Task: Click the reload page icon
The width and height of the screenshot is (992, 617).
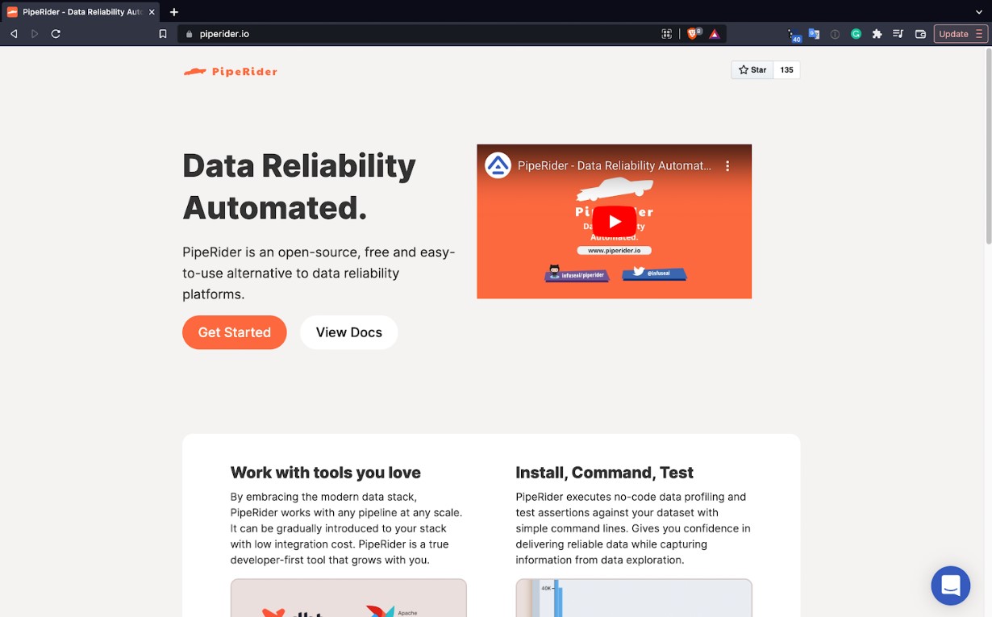Action: coord(55,34)
